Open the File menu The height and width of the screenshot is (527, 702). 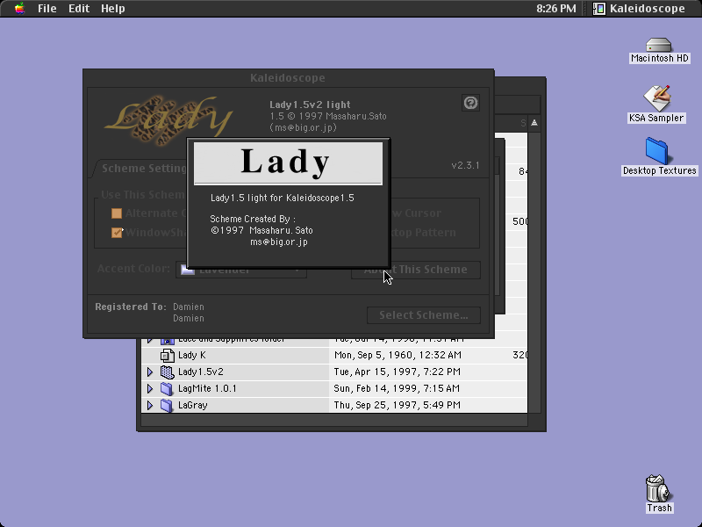point(47,9)
